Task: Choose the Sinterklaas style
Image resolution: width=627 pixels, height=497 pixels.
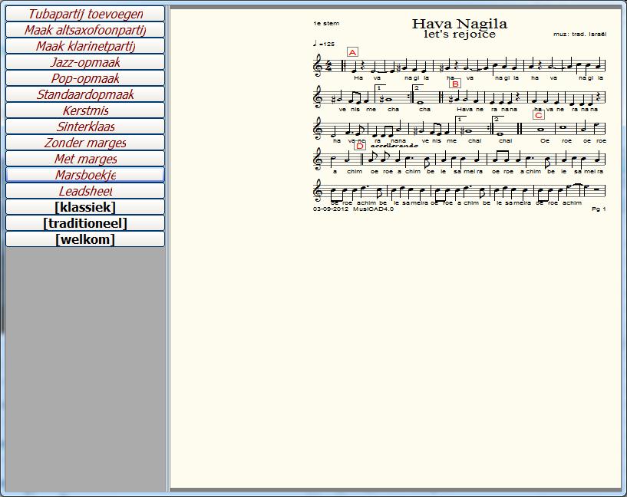Action: pyautogui.click(x=85, y=127)
